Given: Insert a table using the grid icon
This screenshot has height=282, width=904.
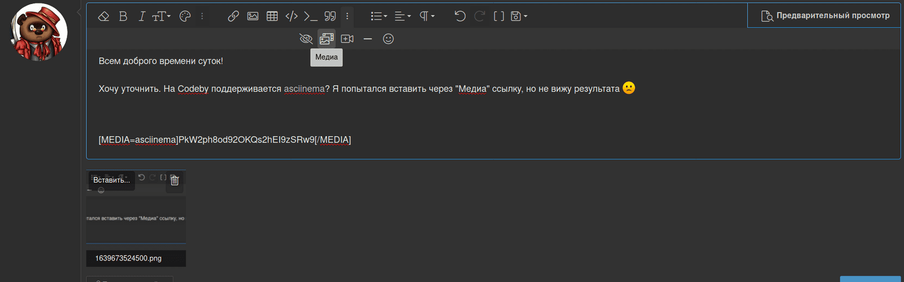Looking at the screenshot, I should click(x=272, y=16).
